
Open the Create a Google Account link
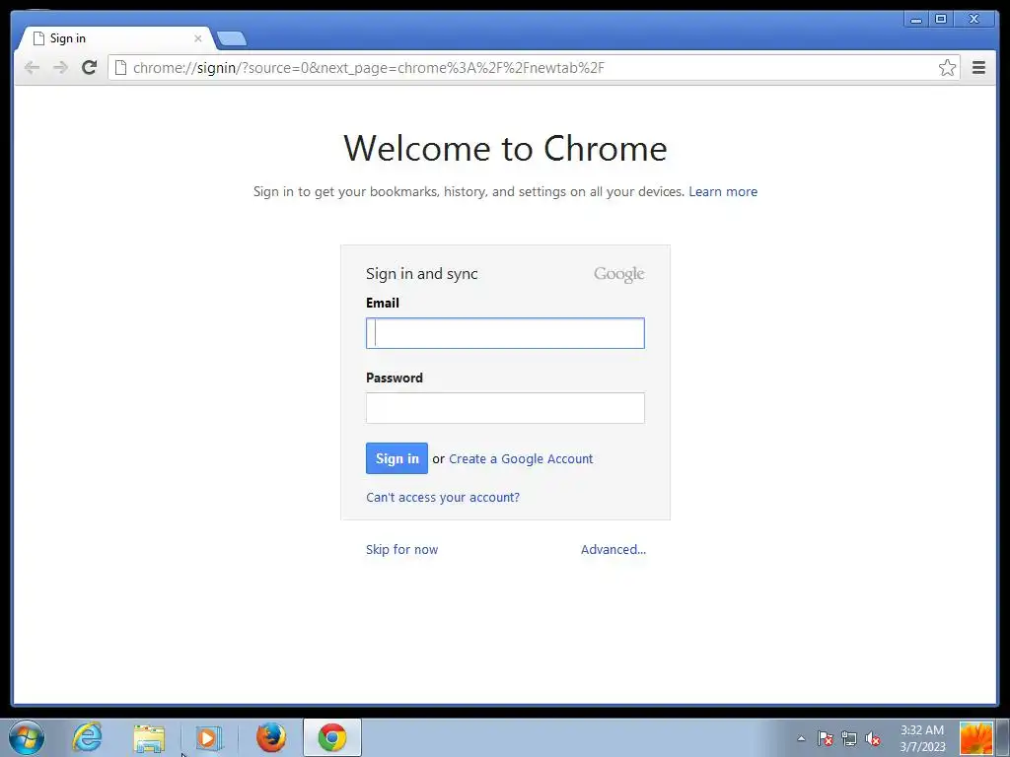point(521,459)
